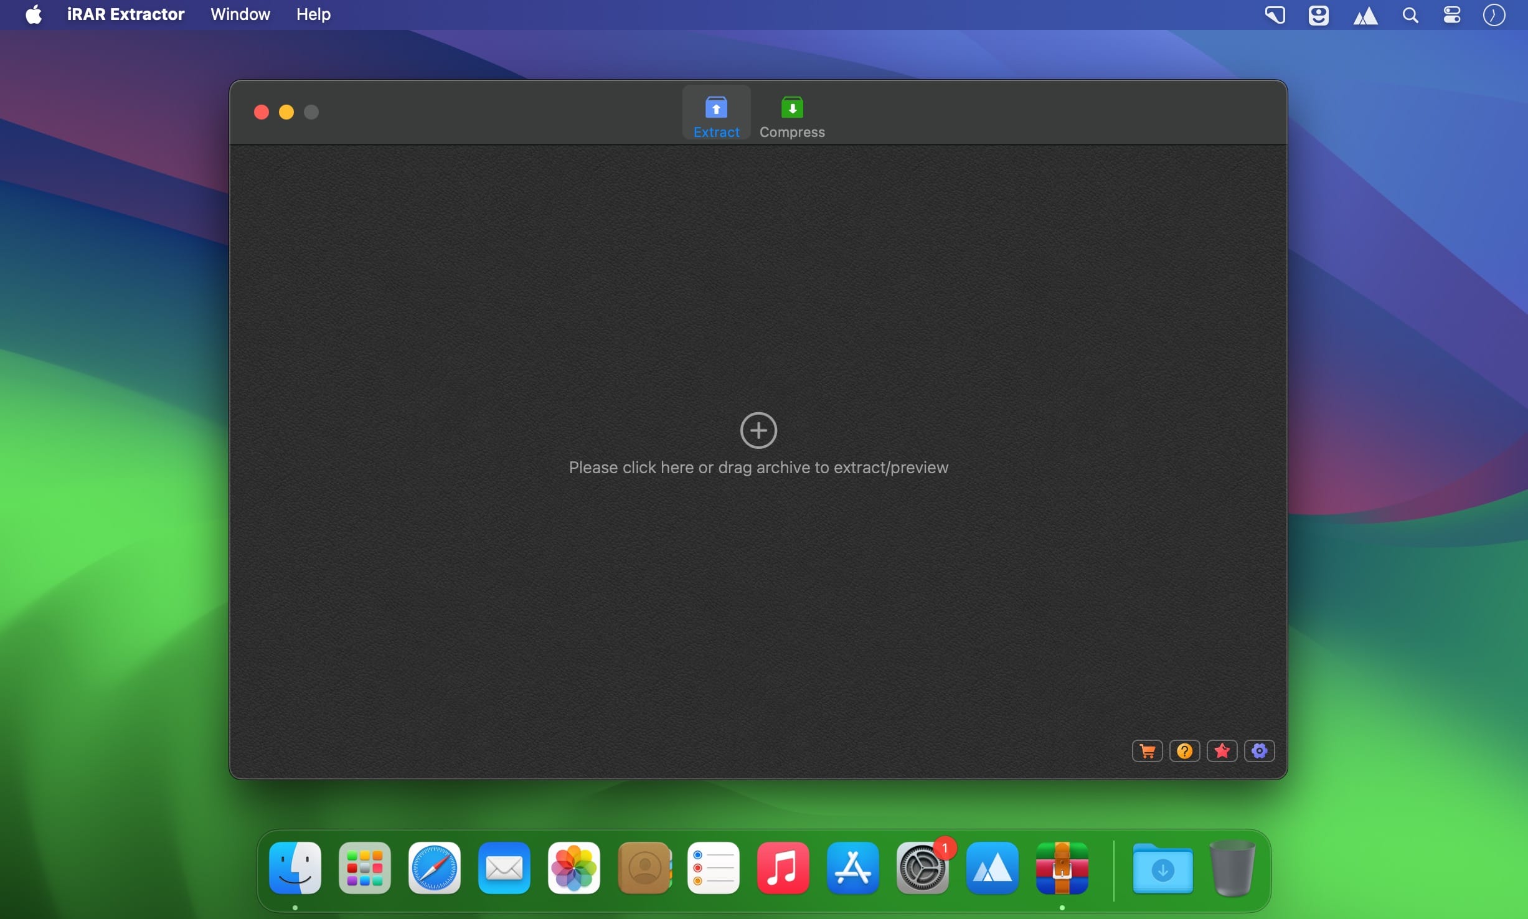Open the Trash from the Dock

(1232, 868)
